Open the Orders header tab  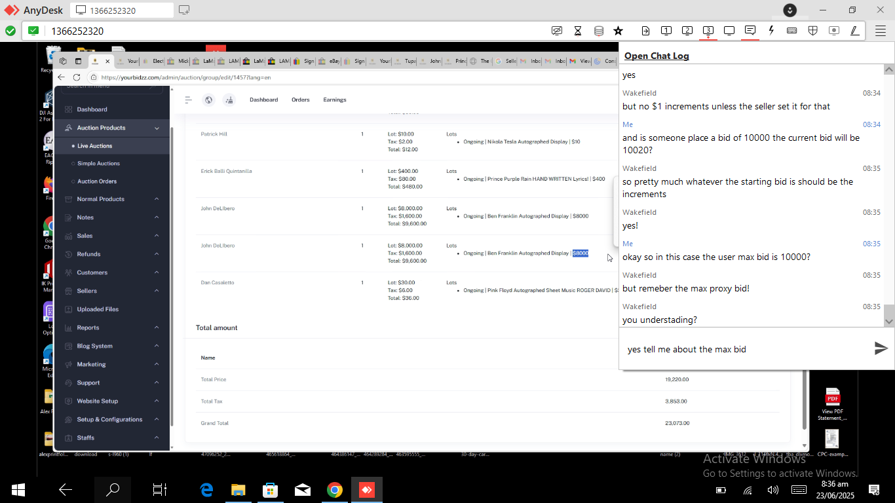(x=301, y=100)
